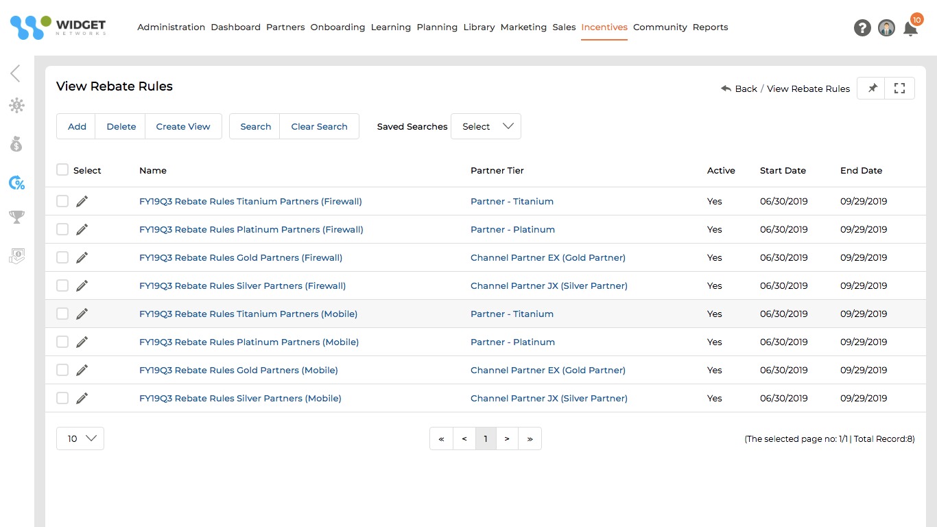Viewport: 937px width, 527px height.
Task: Edit Titanium Partners (Firewall) rule via pencil
Action: 82,201
